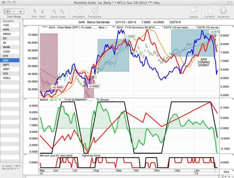Click the 5/11/12 - 2/5/13 date range
Image resolution: width=234 pixels, height=178 pixels.
point(126,22)
